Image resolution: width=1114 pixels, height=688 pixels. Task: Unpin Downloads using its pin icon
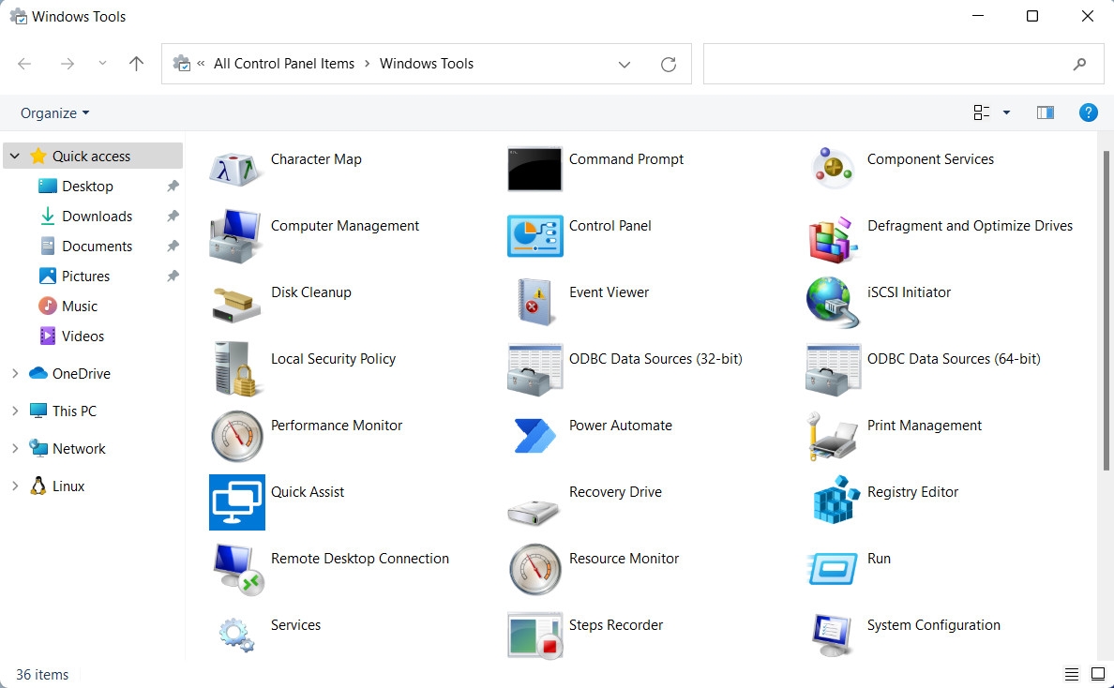(x=173, y=216)
